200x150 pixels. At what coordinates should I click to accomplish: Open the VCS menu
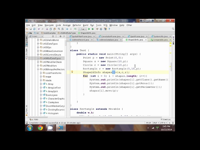click(105, 25)
